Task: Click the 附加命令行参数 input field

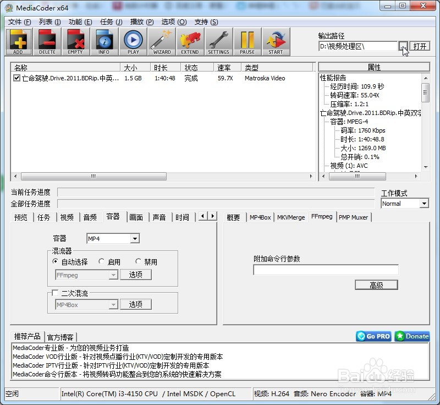Action: tap(326, 270)
